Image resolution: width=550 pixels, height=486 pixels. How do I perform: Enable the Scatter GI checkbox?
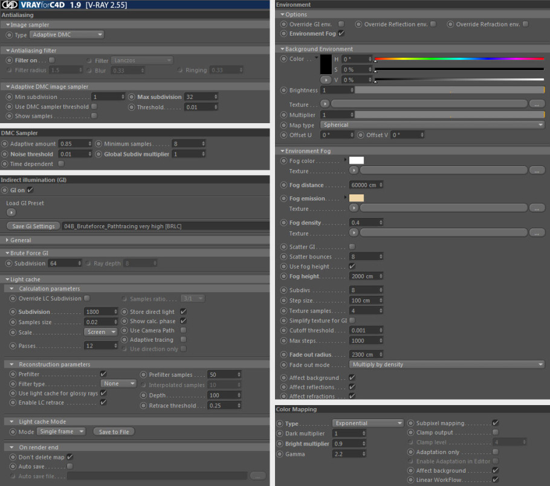pos(352,247)
